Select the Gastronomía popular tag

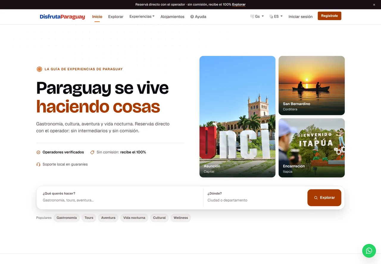pos(67,218)
